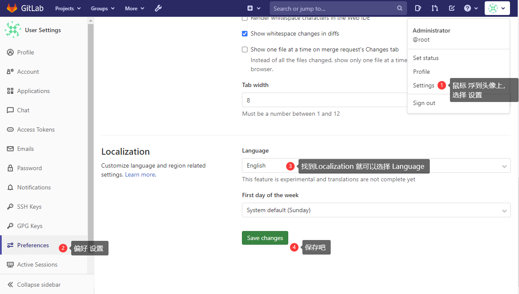This screenshot has width=519, height=294.
Task: Open the to-do list checkmark icon
Action: [452, 8]
